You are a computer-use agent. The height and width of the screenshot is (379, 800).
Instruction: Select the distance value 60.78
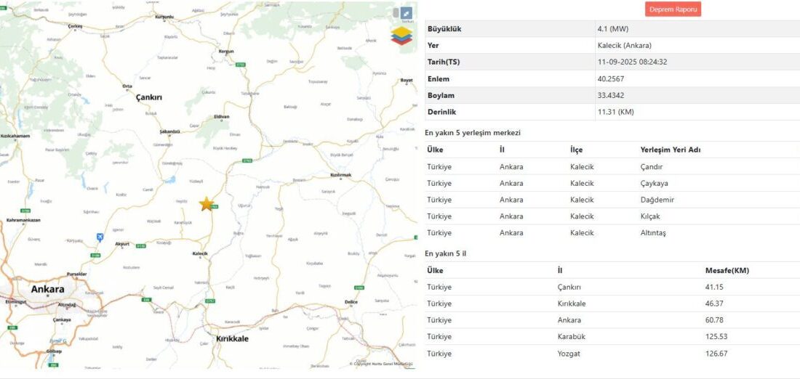point(714,320)
